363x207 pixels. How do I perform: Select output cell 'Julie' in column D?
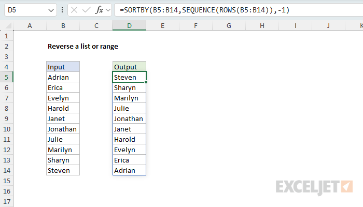coord(130,108)
